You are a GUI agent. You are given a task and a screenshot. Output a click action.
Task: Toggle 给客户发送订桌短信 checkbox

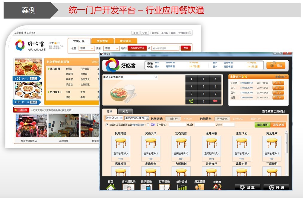(107, 125)
